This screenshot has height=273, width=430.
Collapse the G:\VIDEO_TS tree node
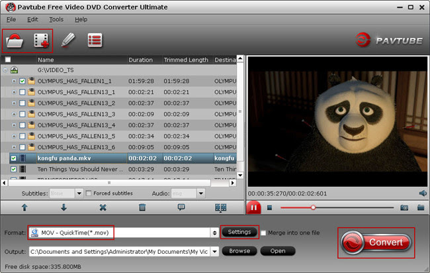pos(5,70)
